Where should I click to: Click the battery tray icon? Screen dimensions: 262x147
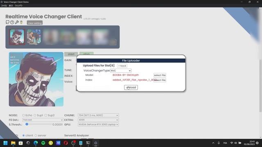[240, 143]
